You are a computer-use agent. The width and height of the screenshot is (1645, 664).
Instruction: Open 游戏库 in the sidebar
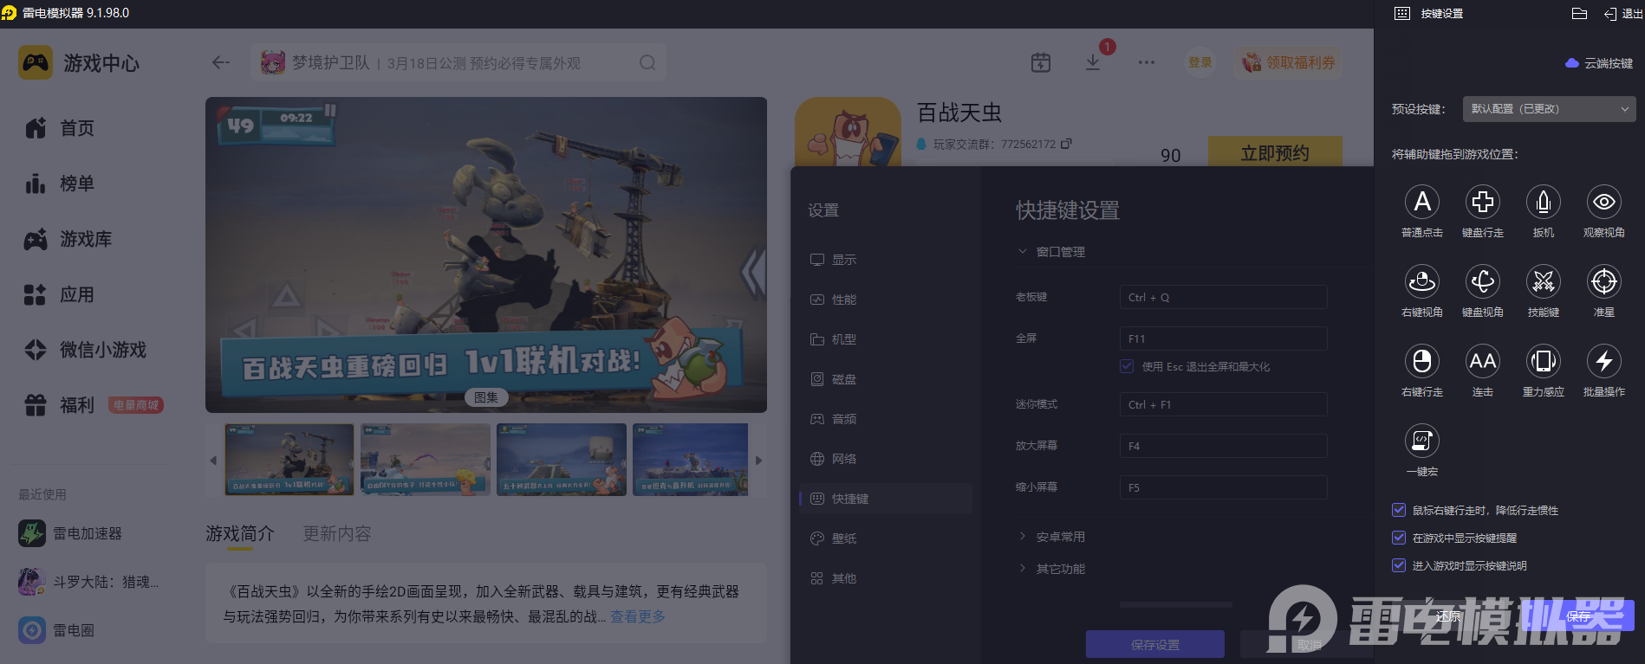(x=68, y=239)
